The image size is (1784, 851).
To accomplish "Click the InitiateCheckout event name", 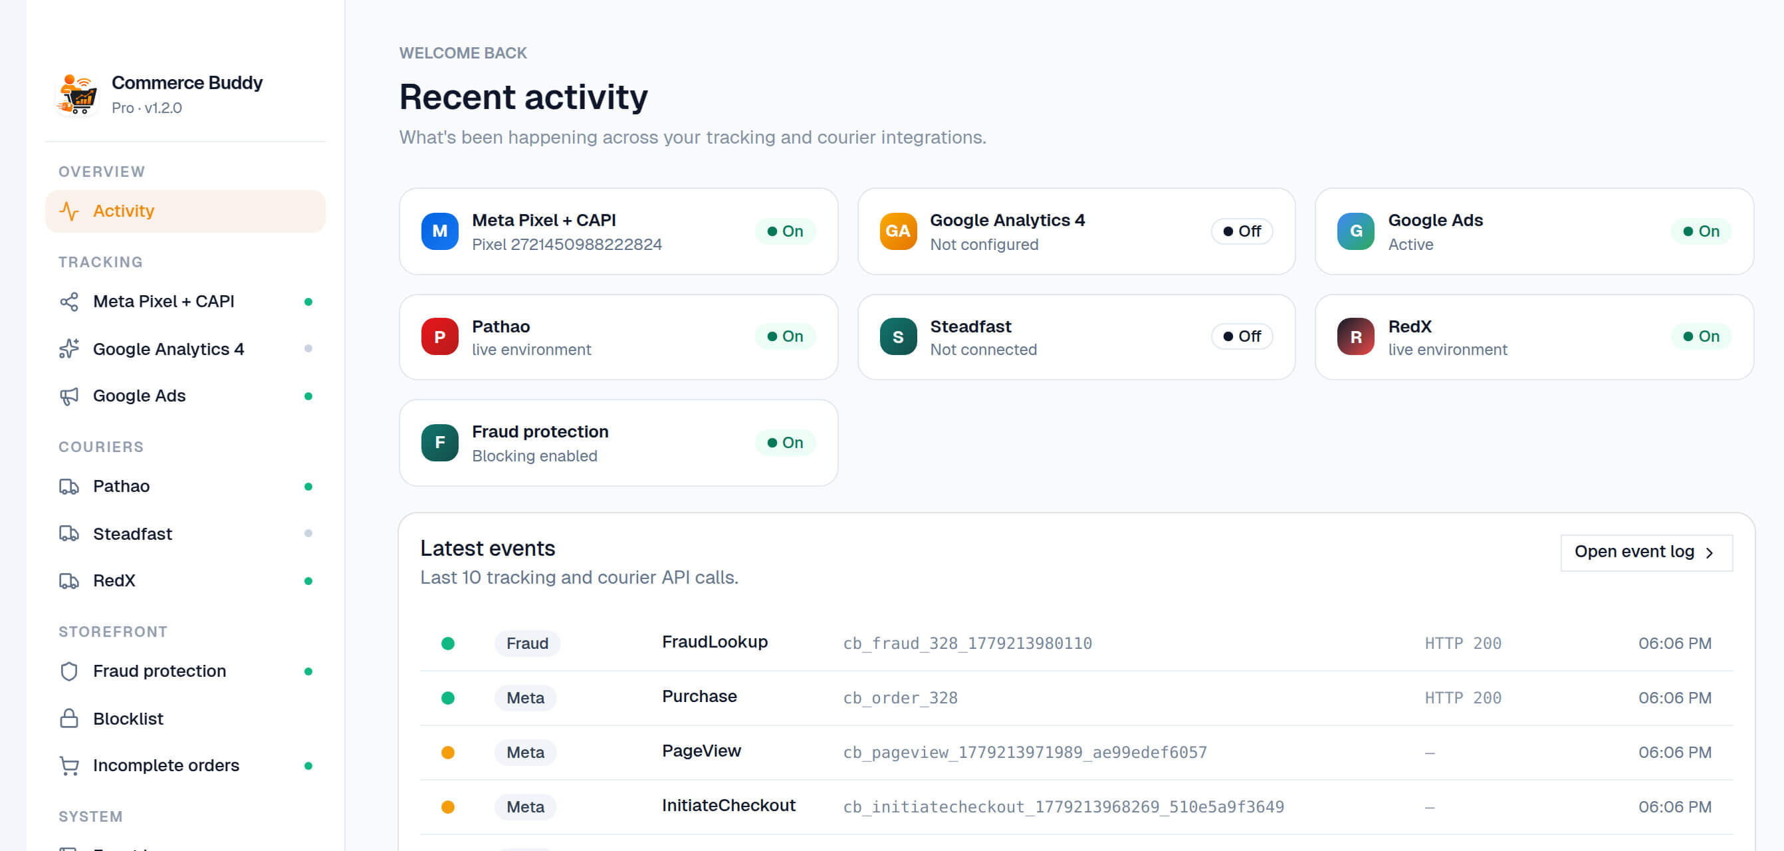I will (728, 805).
